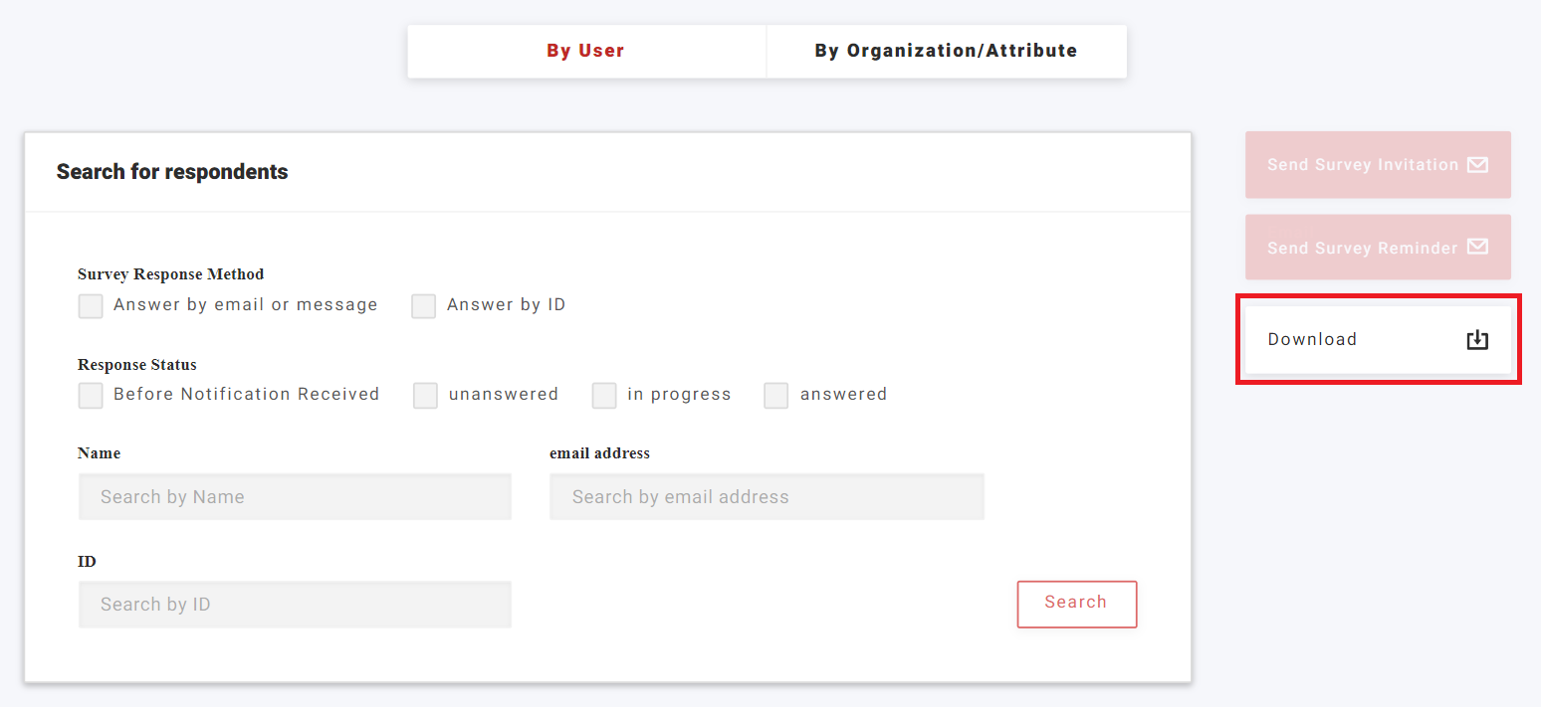Select the 'in progress' status checkbox
Screen dimensions: 1541x707
coord(604,396)
